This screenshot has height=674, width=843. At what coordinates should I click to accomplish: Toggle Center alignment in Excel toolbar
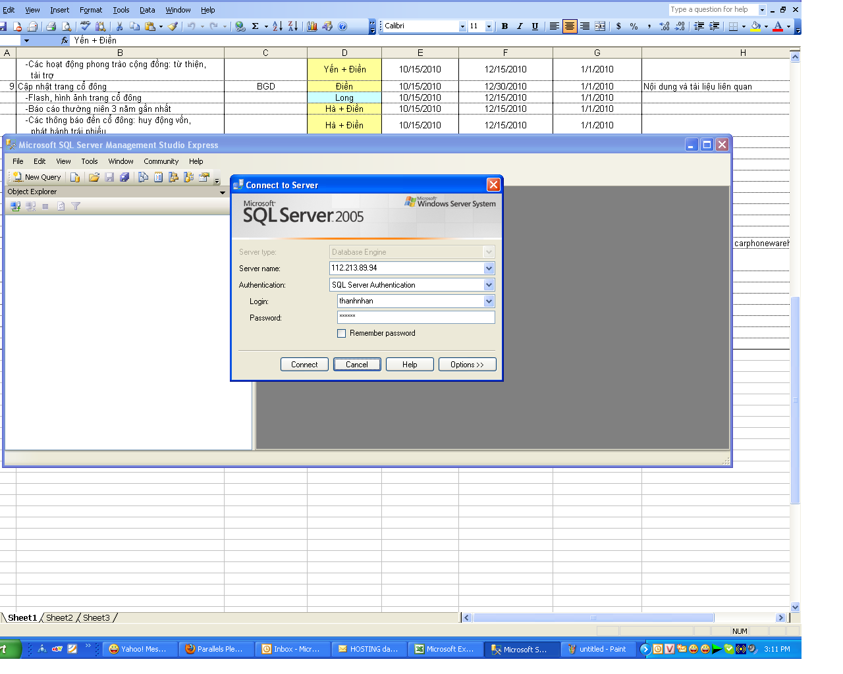click(x=570, y=26)
